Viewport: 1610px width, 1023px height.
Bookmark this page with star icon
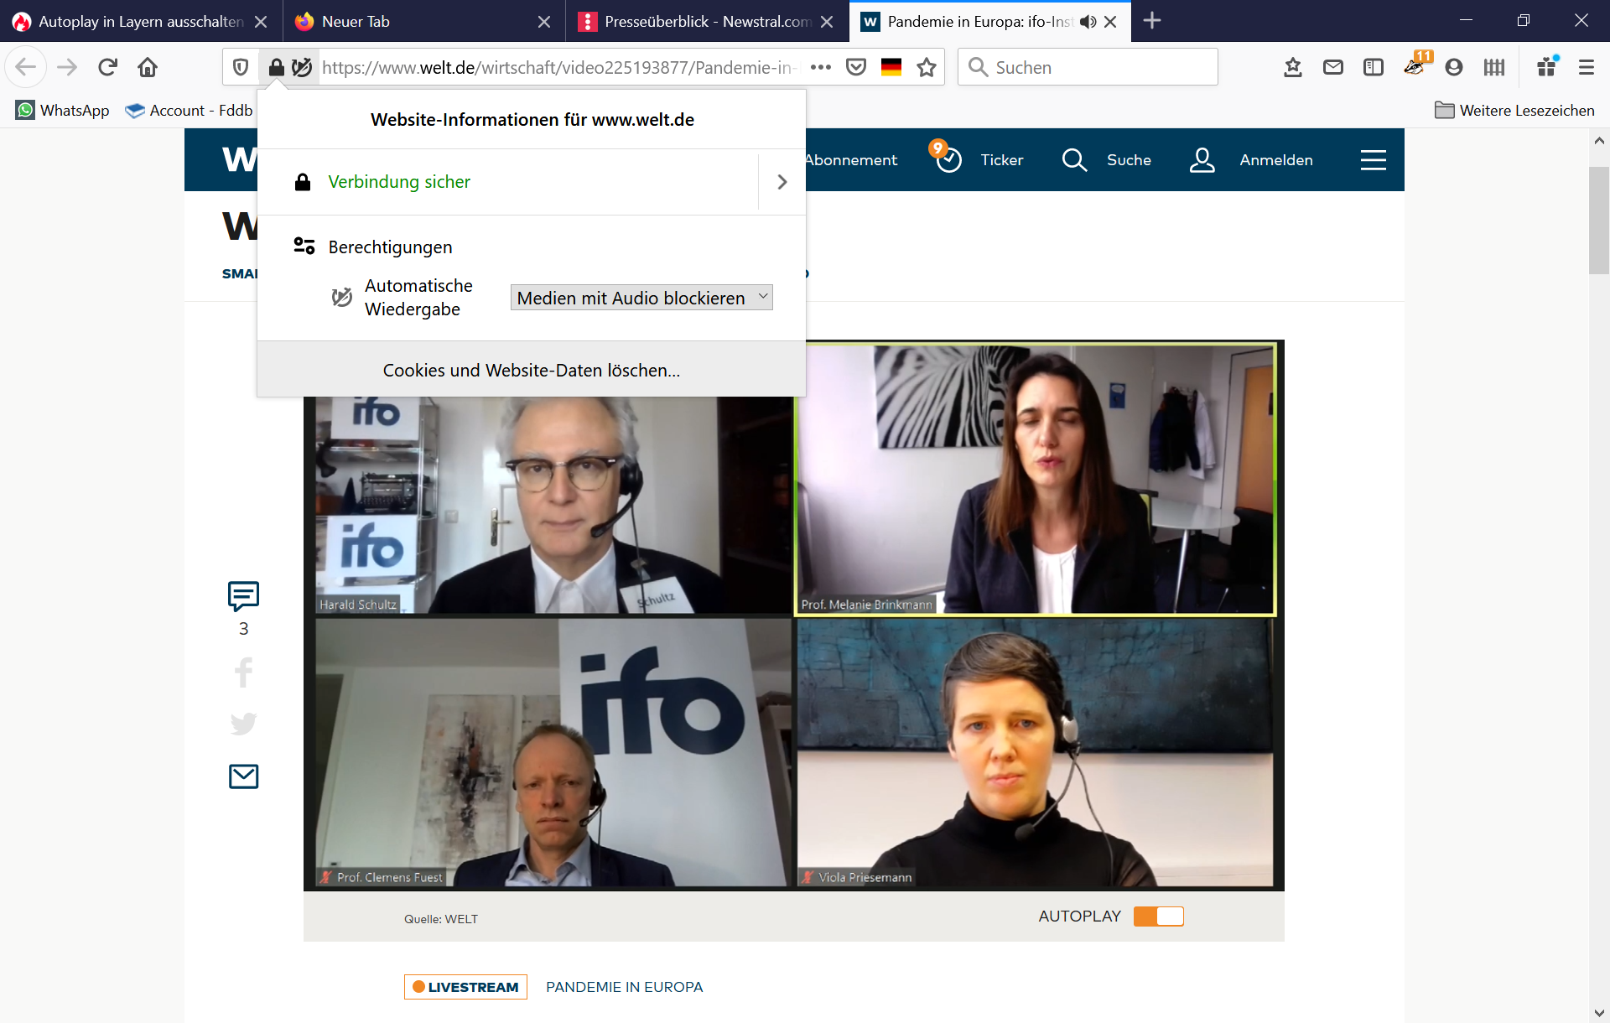pos(926,67)
